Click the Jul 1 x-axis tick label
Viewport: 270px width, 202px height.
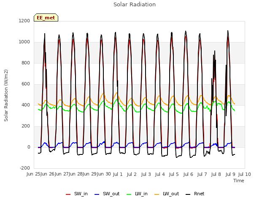tap(118, 174)
